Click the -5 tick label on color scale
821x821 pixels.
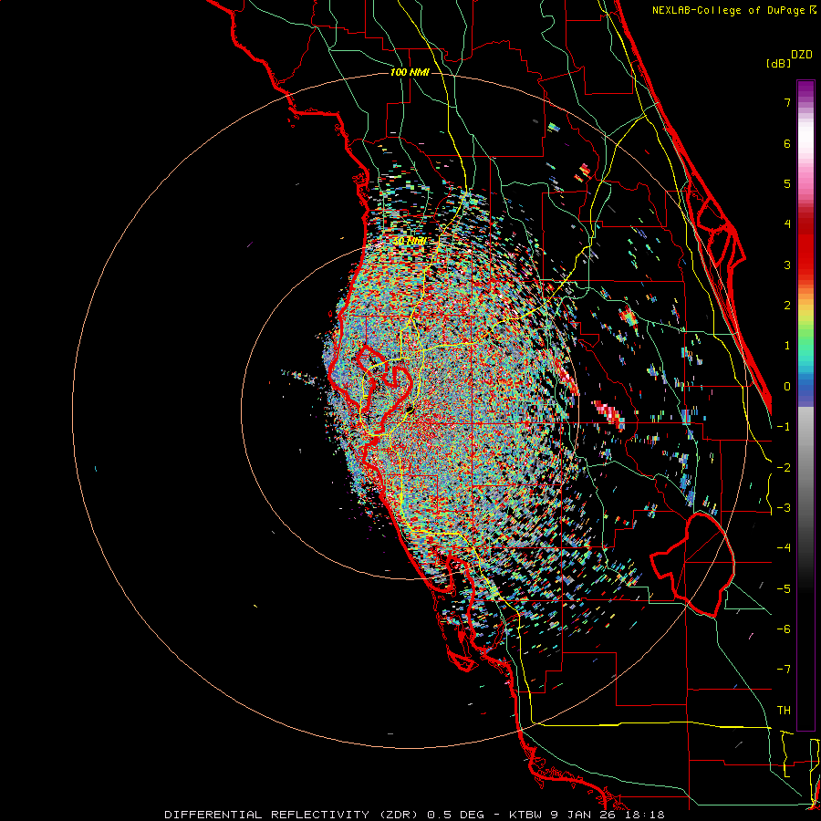pos(784,589)
